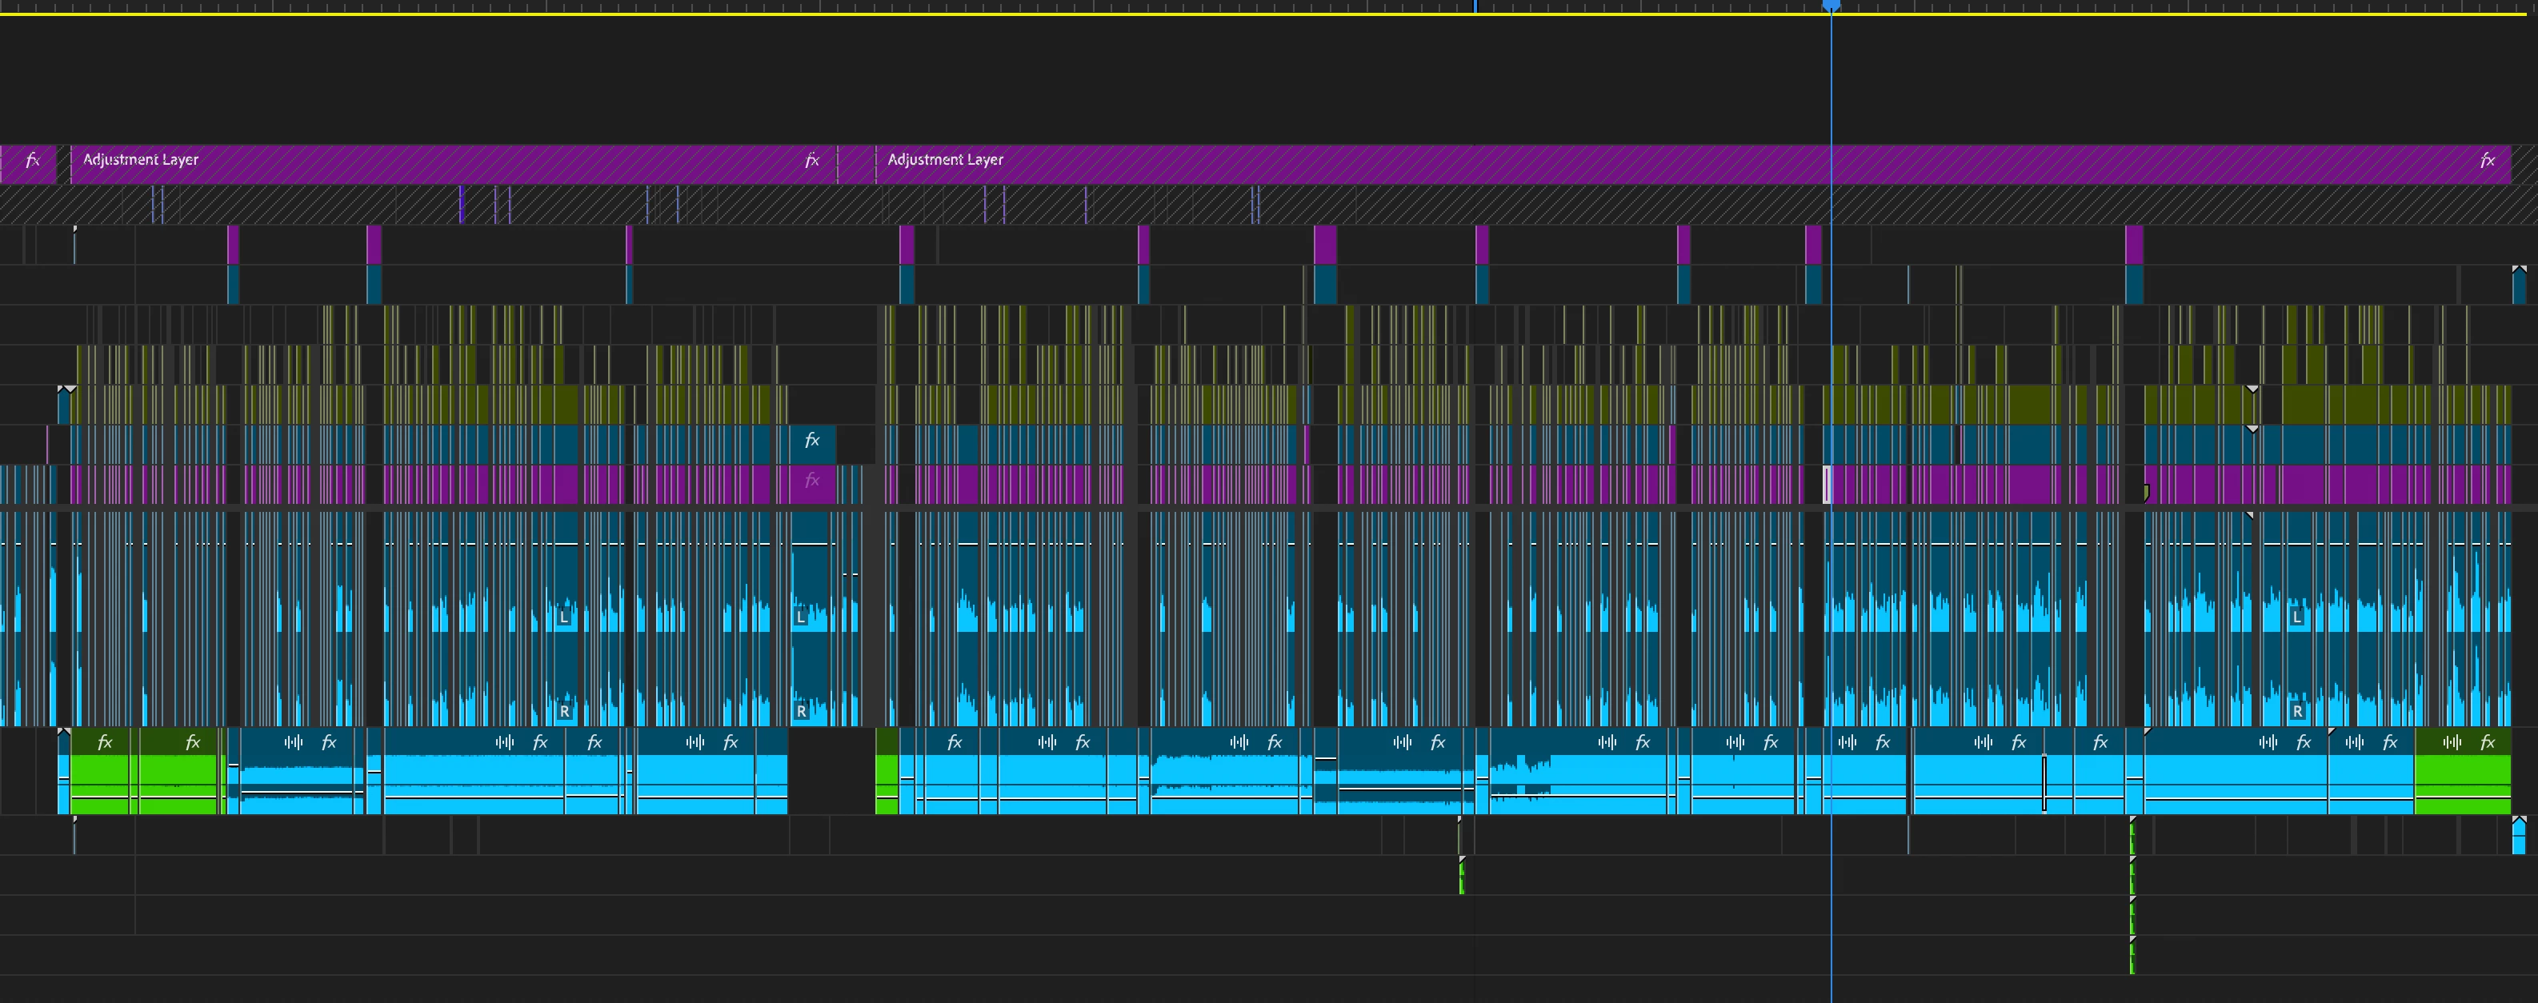
Task: Click the leftmost L channel indicator on the waveform
Action: [565, 617]
